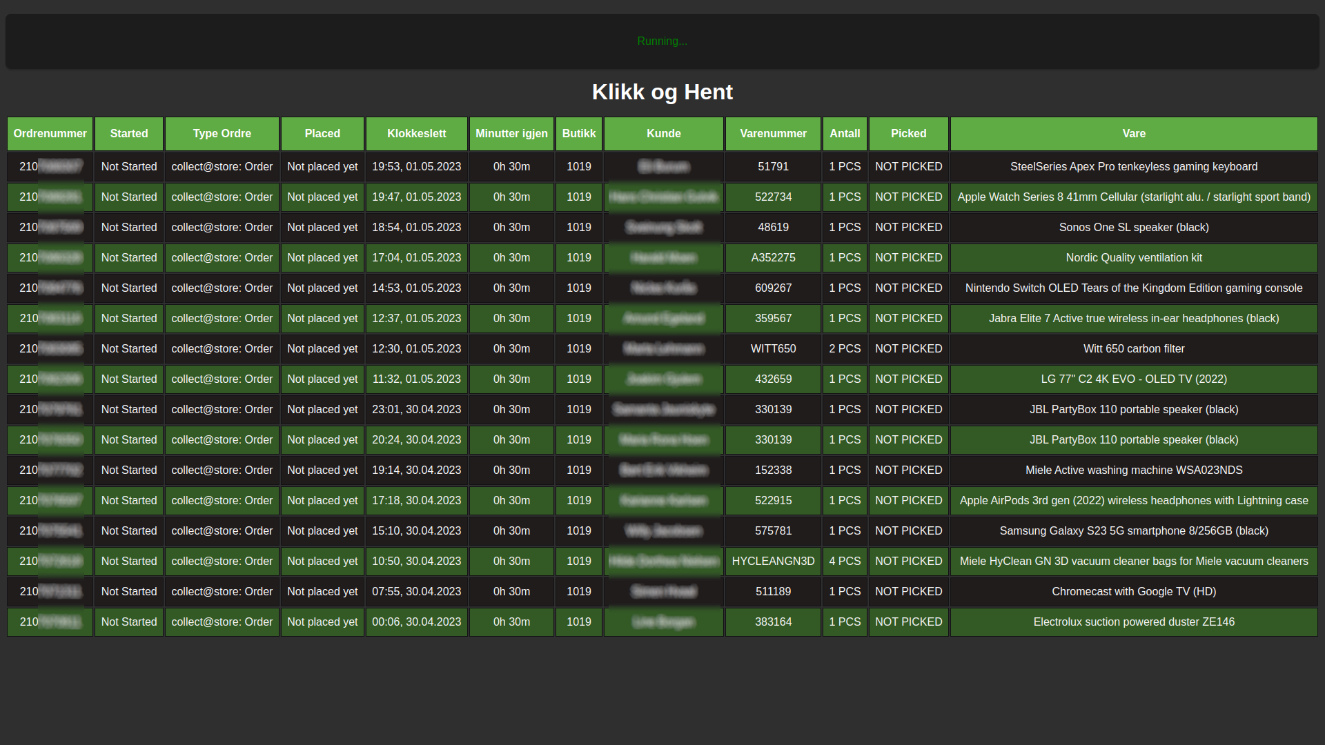Select the timestamp 19:14, 30.04.2023
1325x745 pixels.
(417, 470)
